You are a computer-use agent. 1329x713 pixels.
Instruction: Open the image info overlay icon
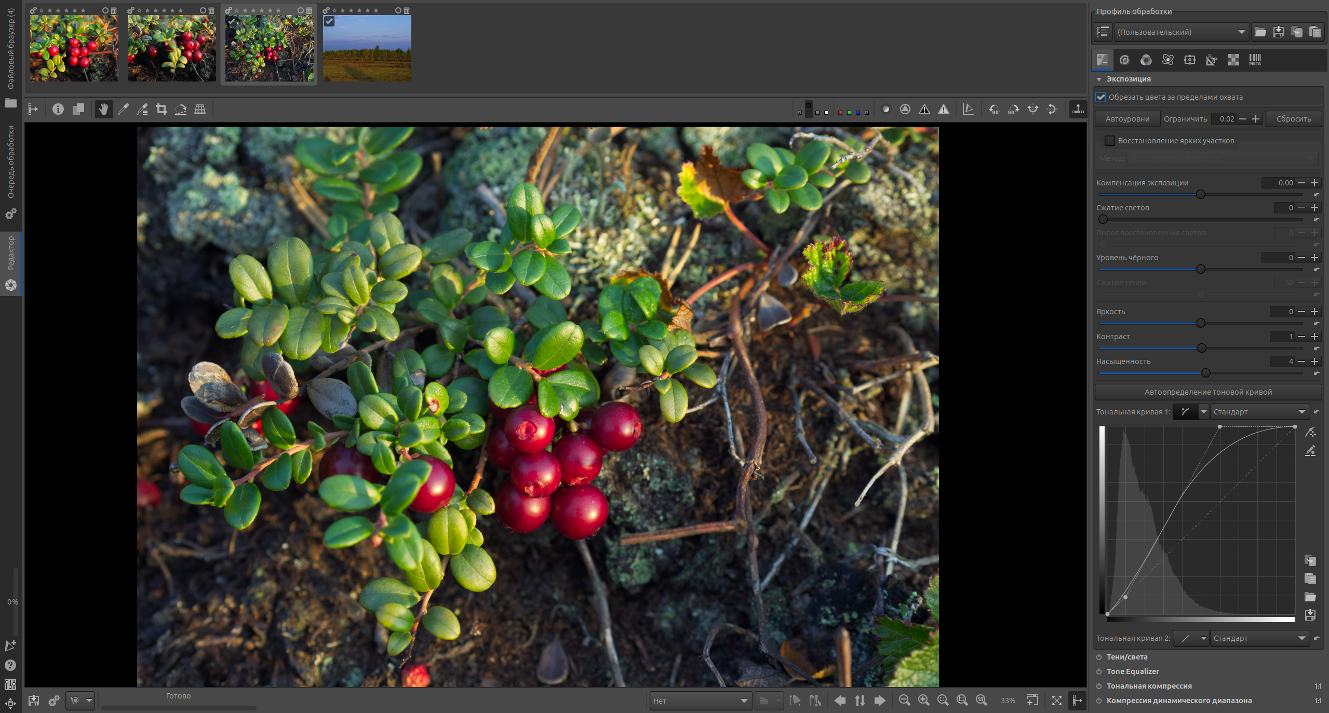click(58, 109)
